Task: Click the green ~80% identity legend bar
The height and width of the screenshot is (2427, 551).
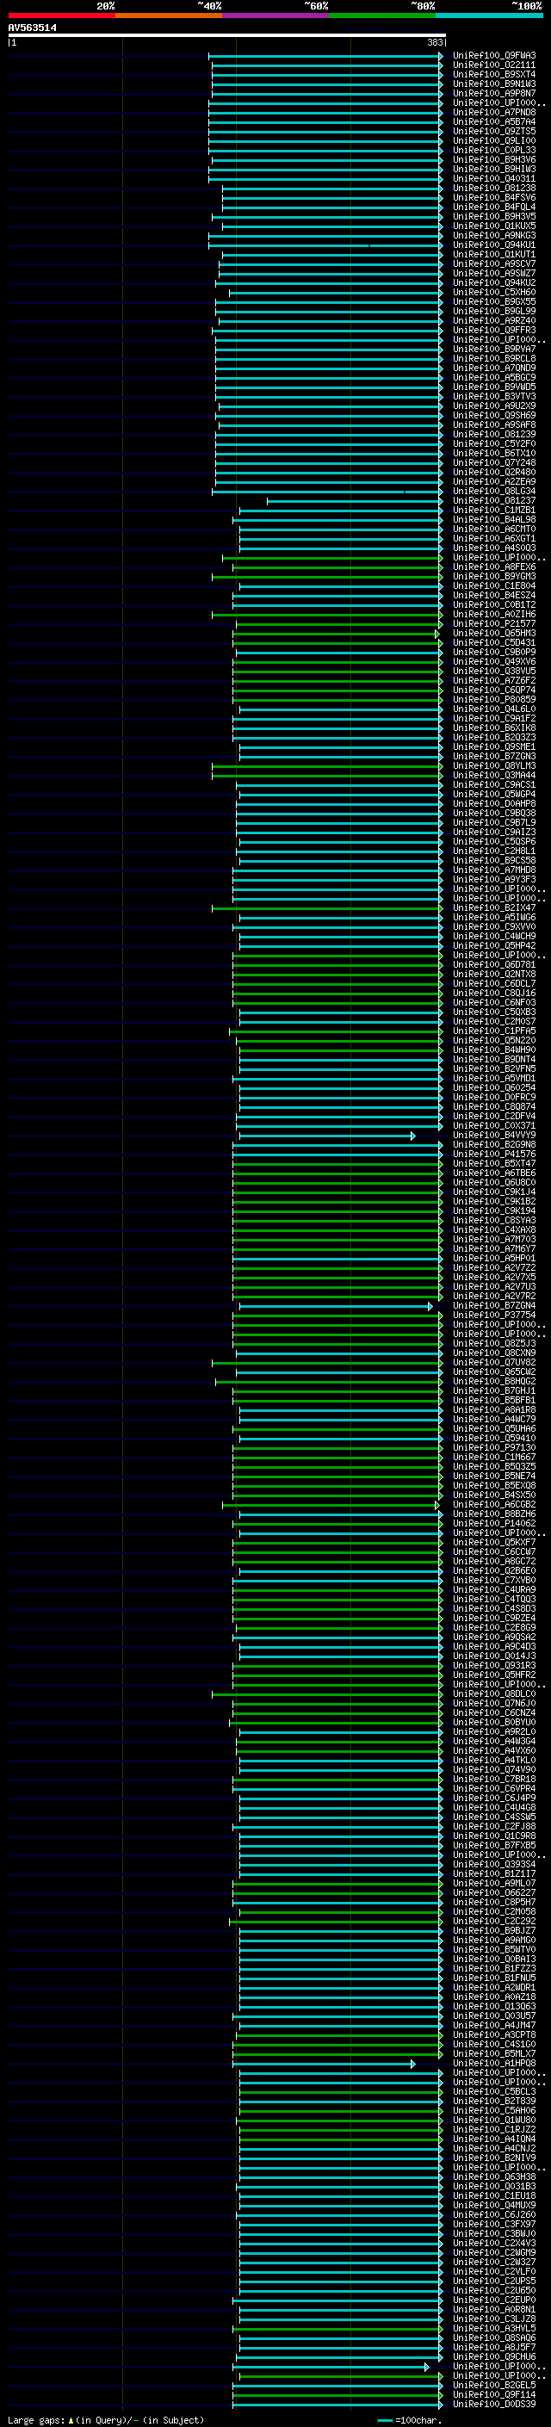Action: (x=382, y=15)
